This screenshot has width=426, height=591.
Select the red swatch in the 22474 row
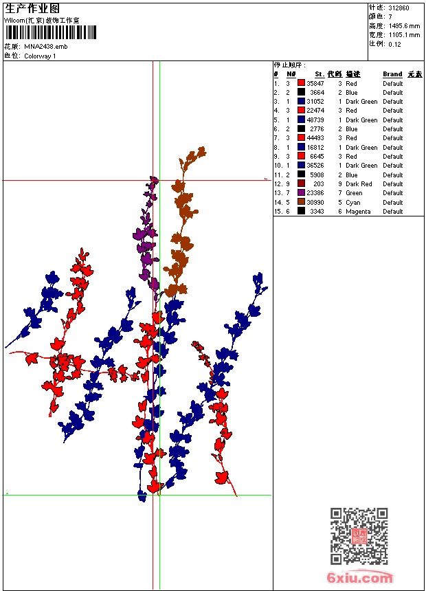(301, 110)
